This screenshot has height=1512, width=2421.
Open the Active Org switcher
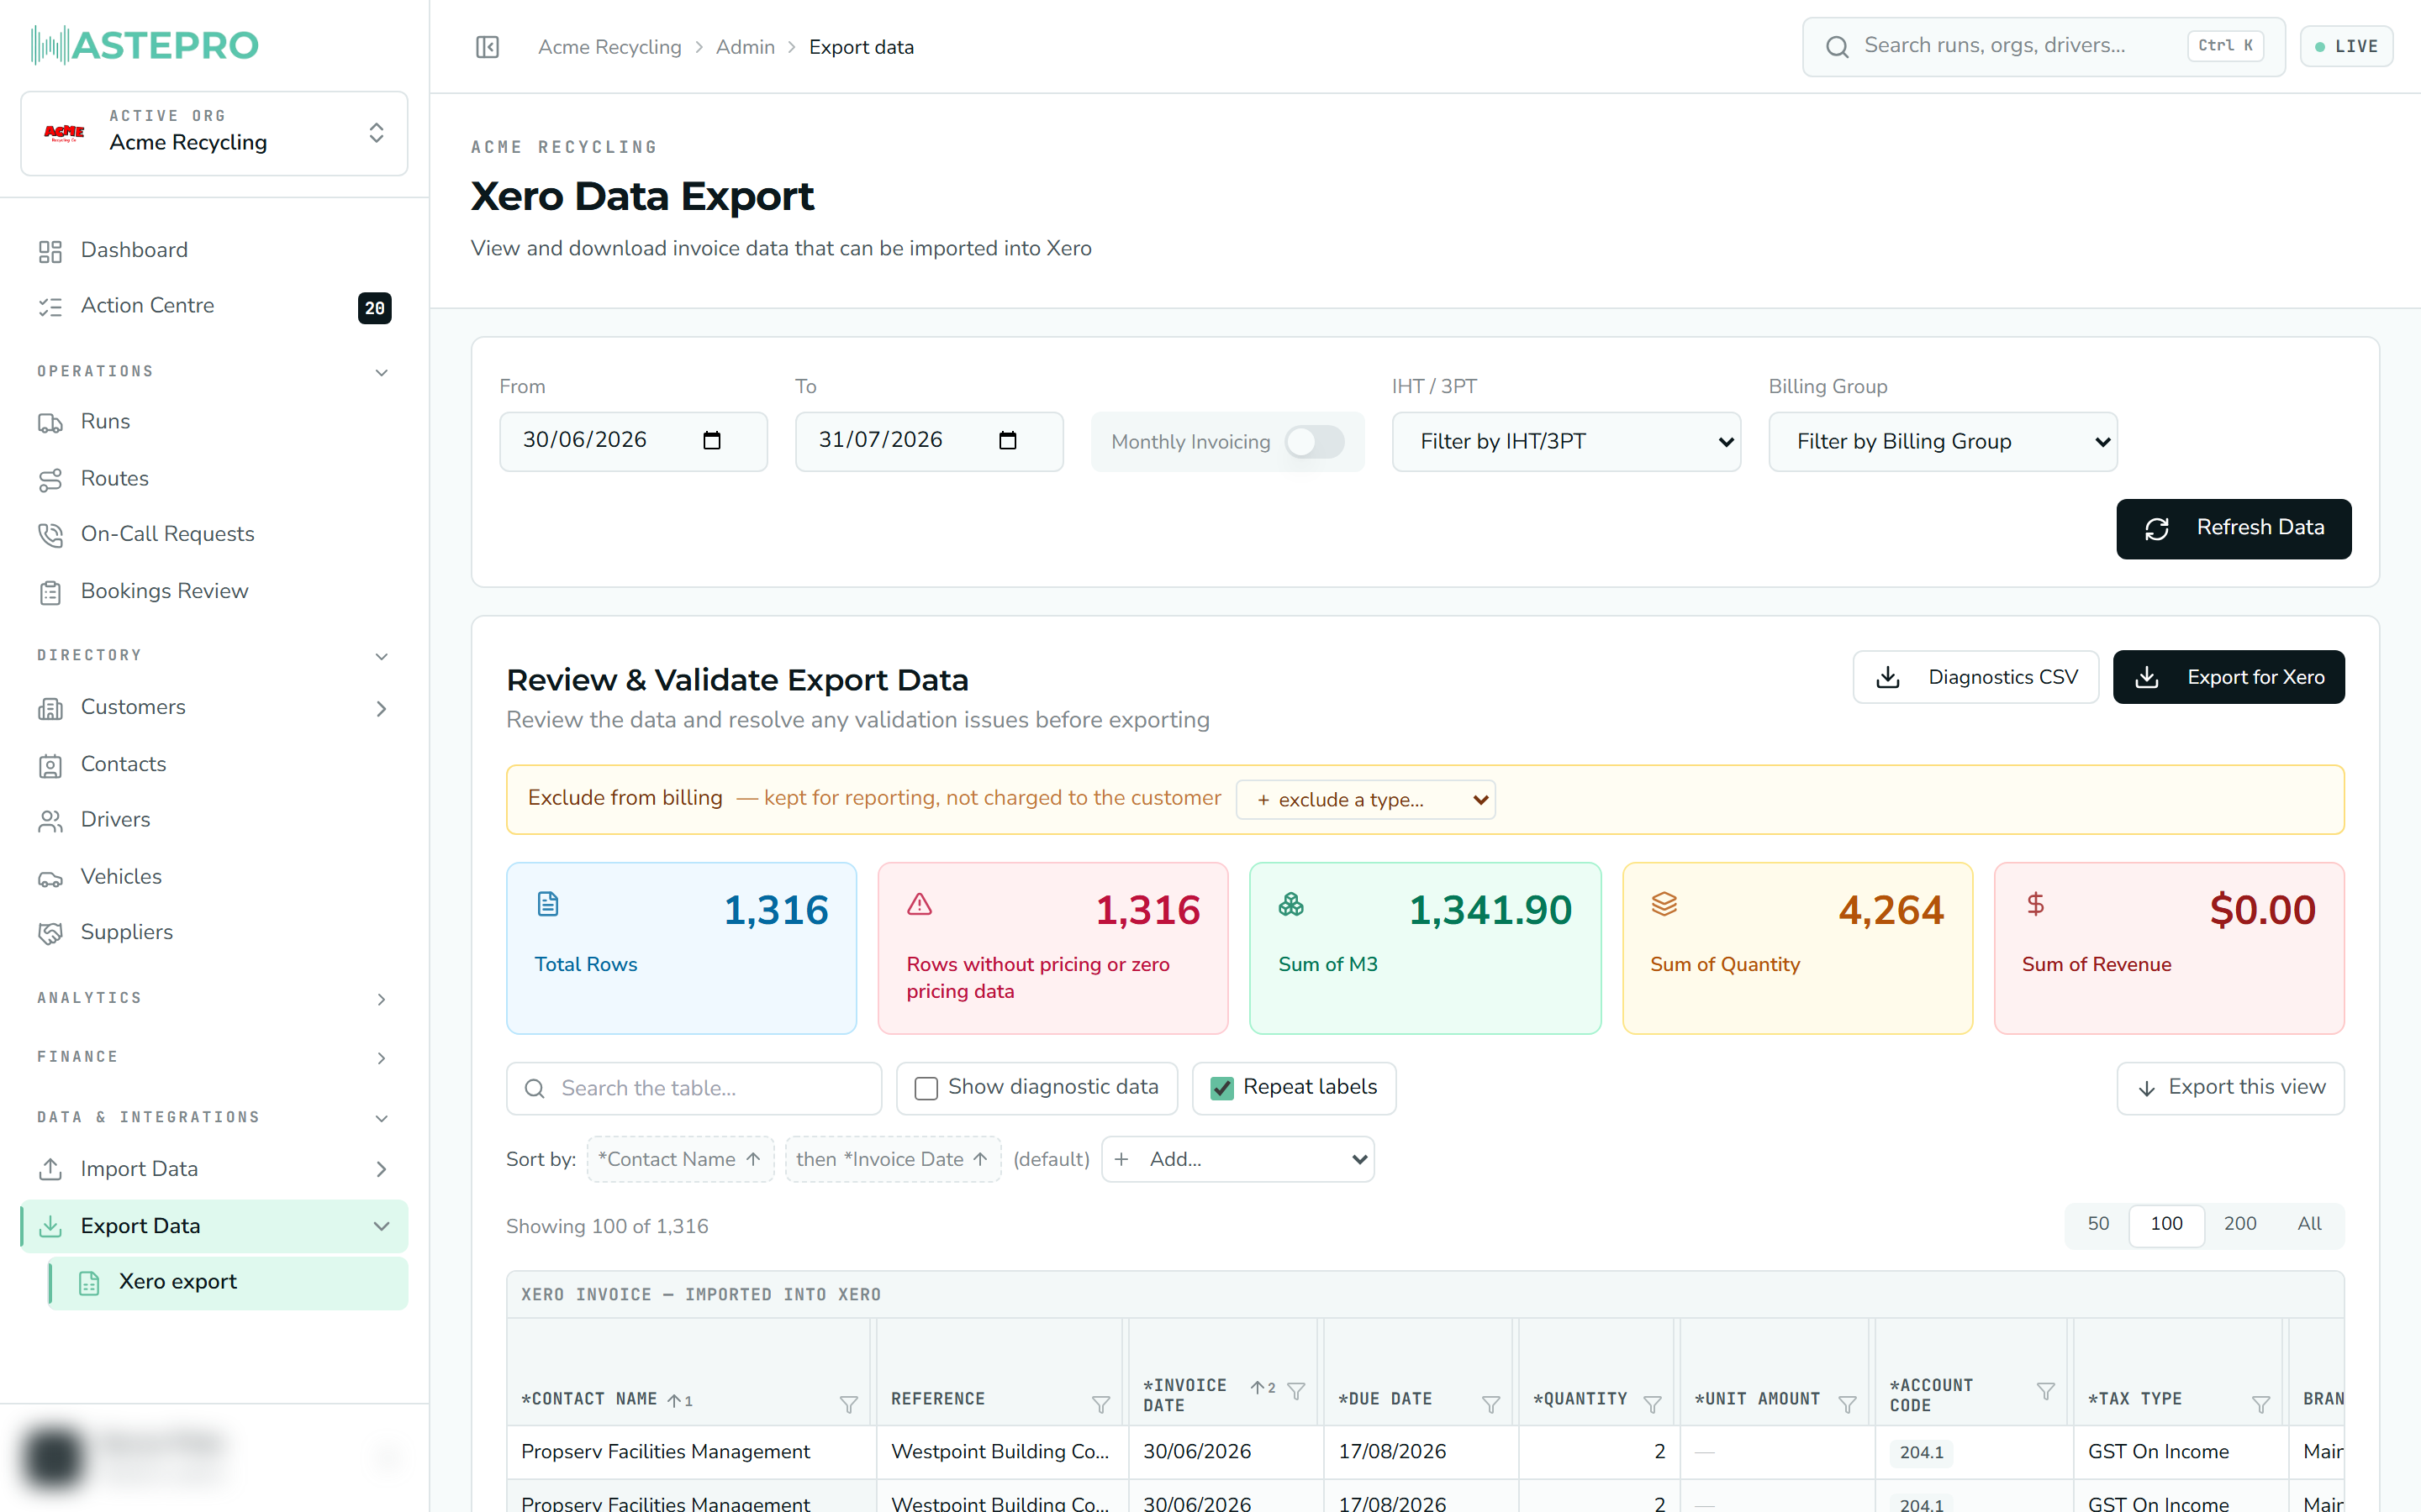click(x=214, y=133)
